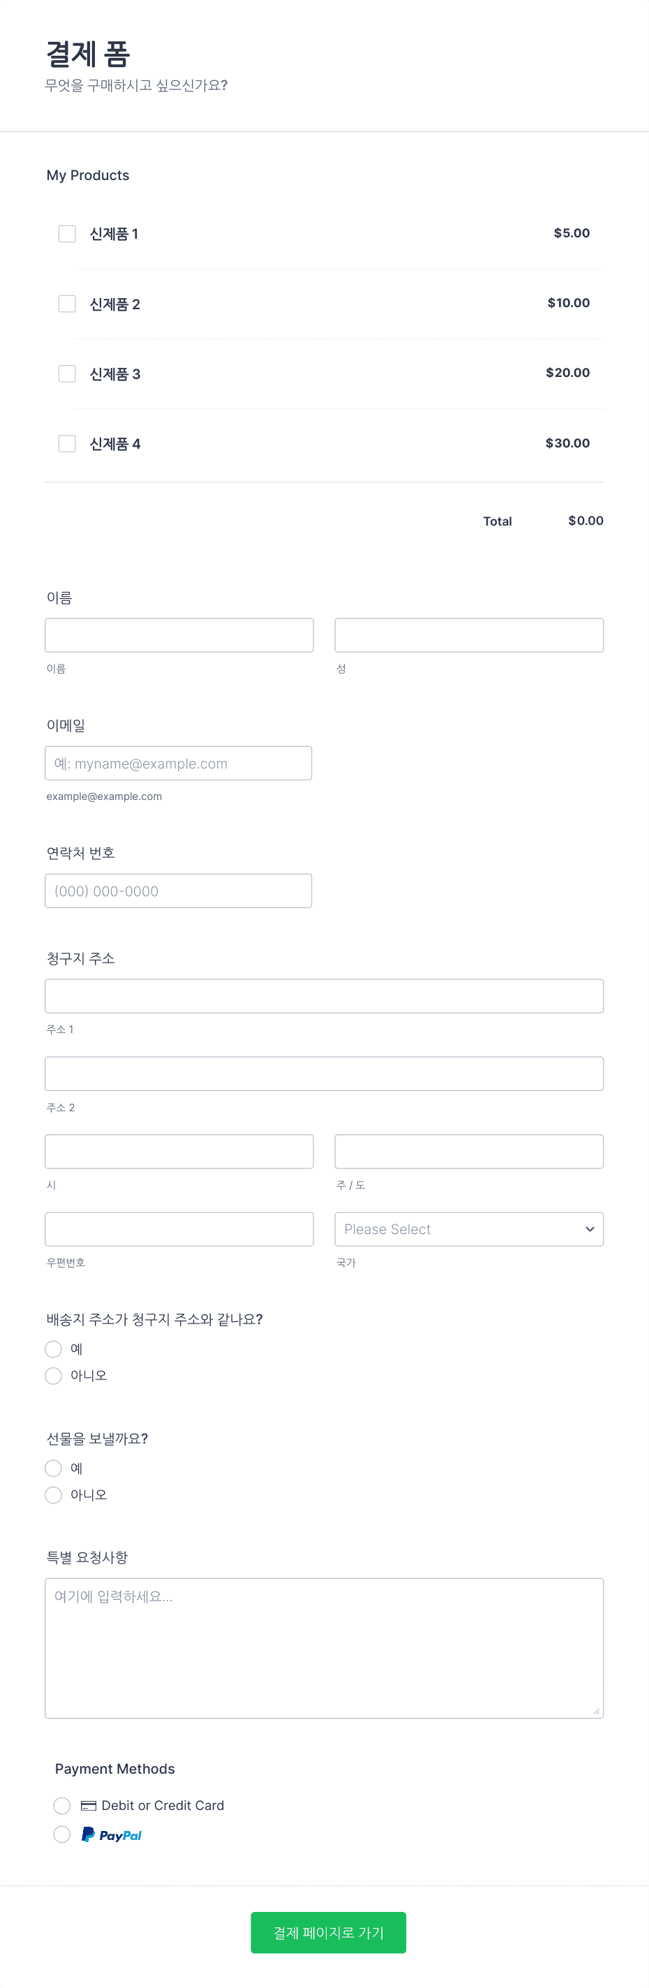This screenshot has height=1988, width=649.
Task: Click the 이메일 email input field
Action: (x=179, y=762)
